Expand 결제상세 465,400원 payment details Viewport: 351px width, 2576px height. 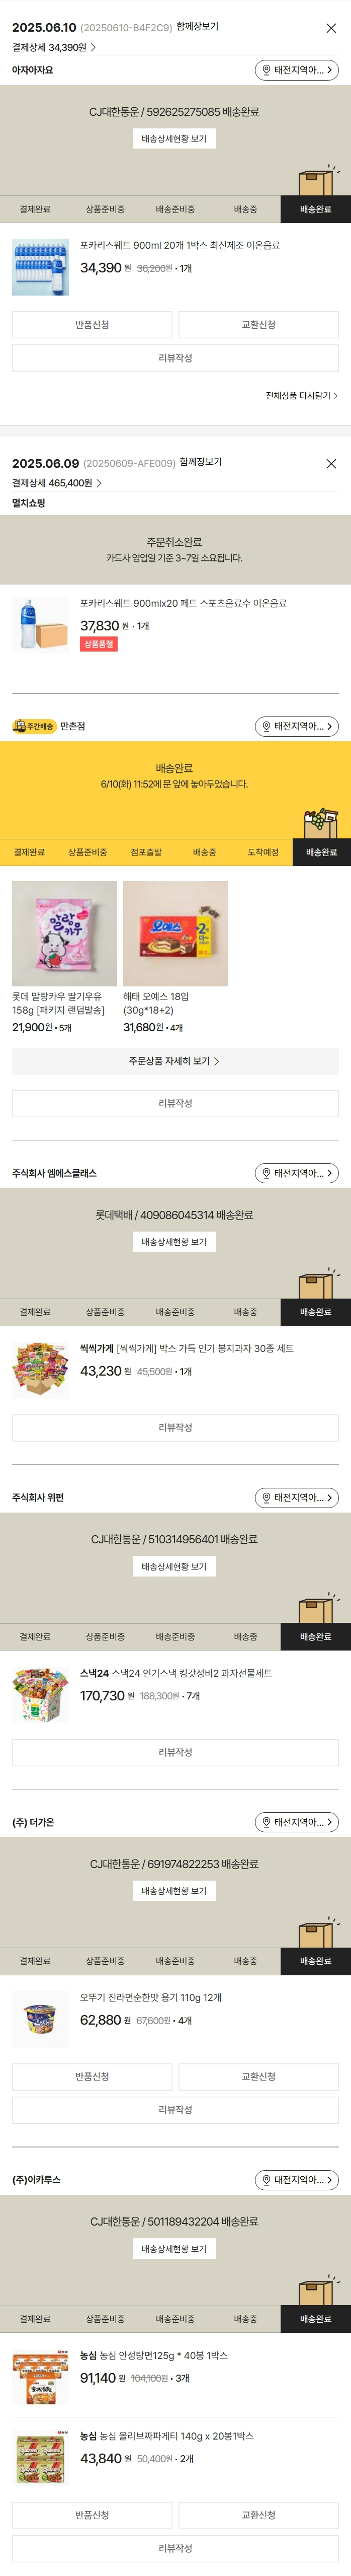pos(57,483)
